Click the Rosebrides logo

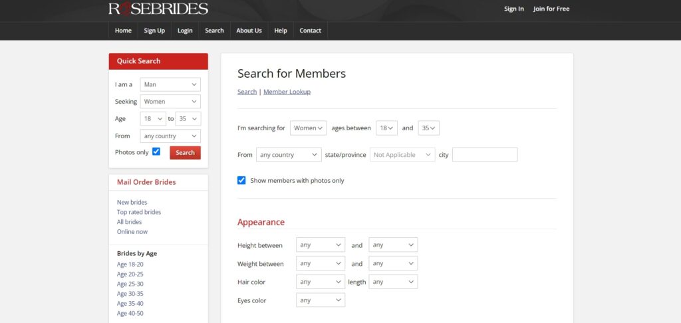pos(158,9)
